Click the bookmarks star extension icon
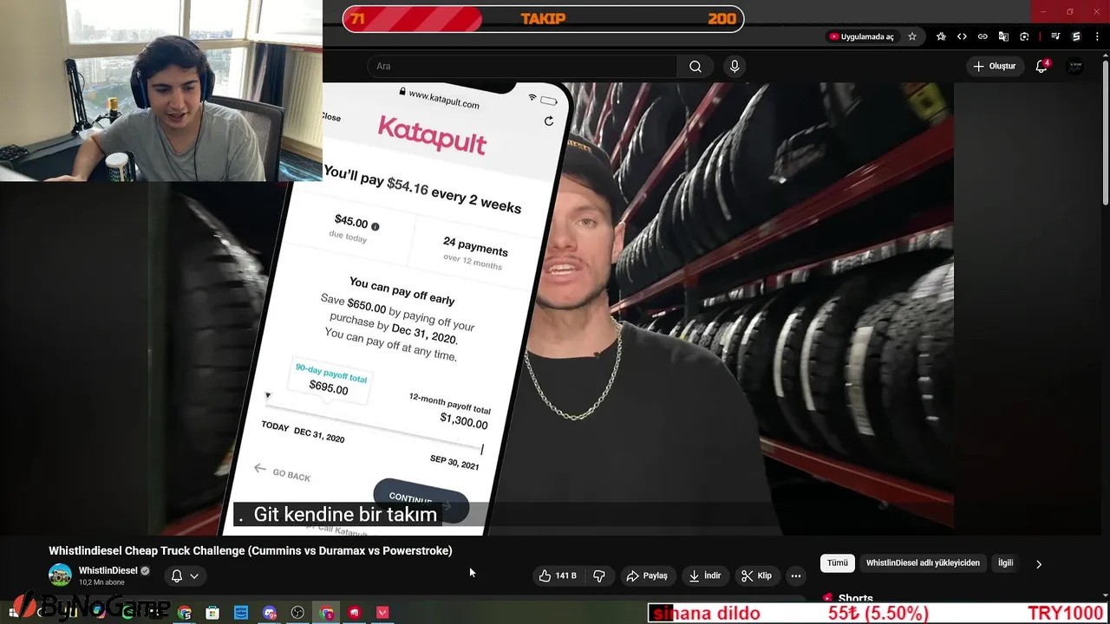Image resolution: width=1110 pixels, height=624 pixels. point(941,36)
